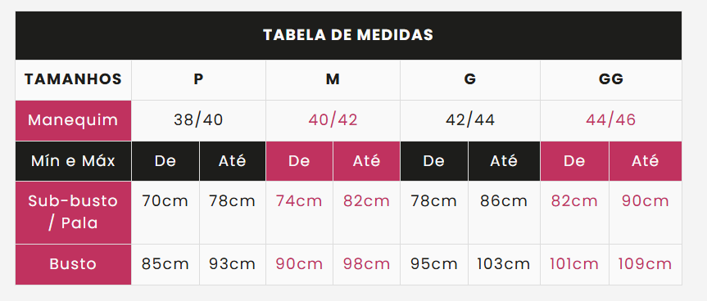Select the 109cm busto cell

point(646,264)
